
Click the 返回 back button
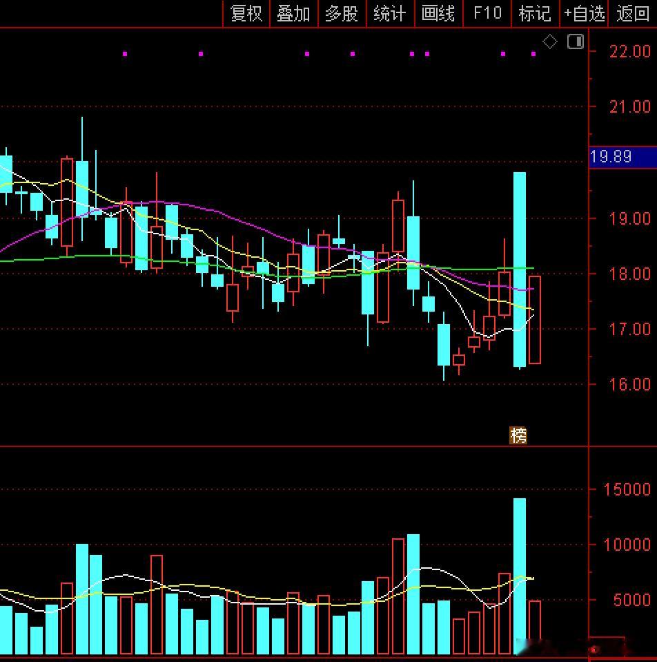coord(633,14)
